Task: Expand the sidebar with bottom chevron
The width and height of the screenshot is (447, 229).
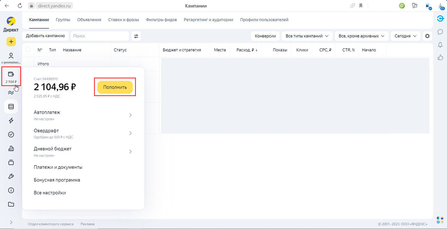Action: 11,222
